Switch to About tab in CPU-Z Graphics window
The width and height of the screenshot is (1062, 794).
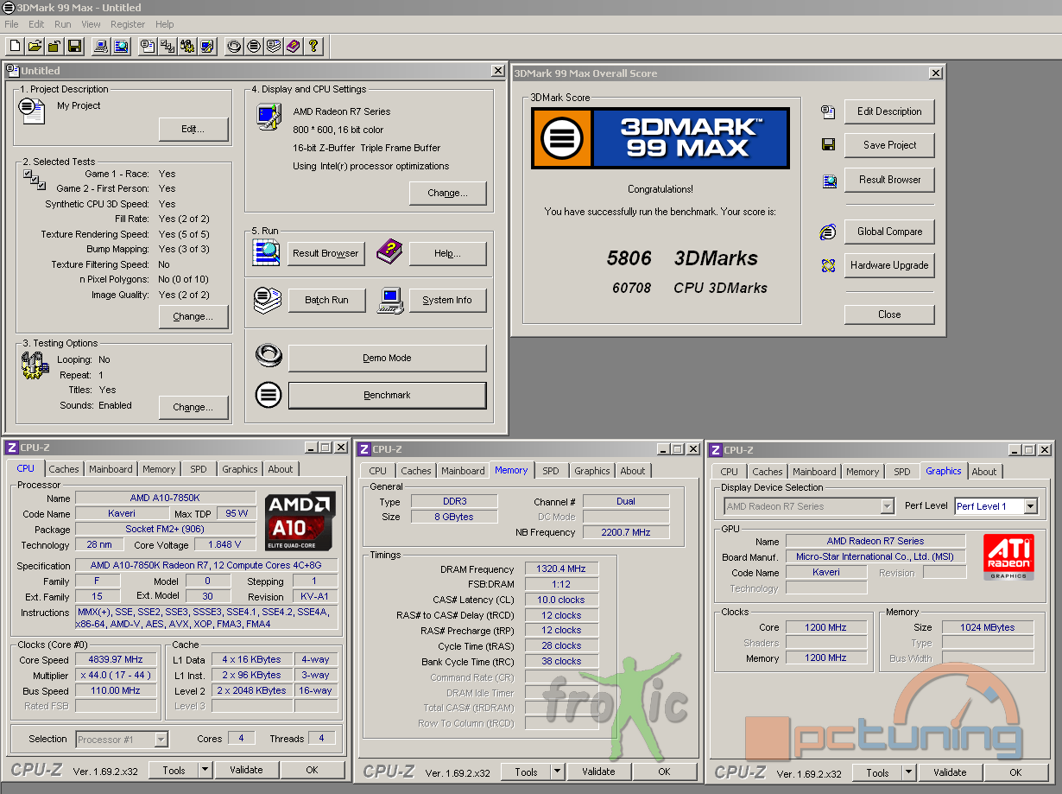(984, 472)
